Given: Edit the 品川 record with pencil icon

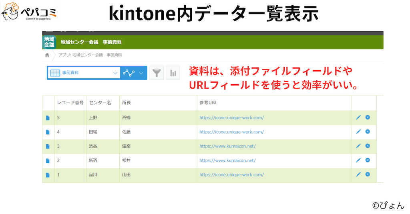Looking at the screenshot, I should tap(358, 174).
